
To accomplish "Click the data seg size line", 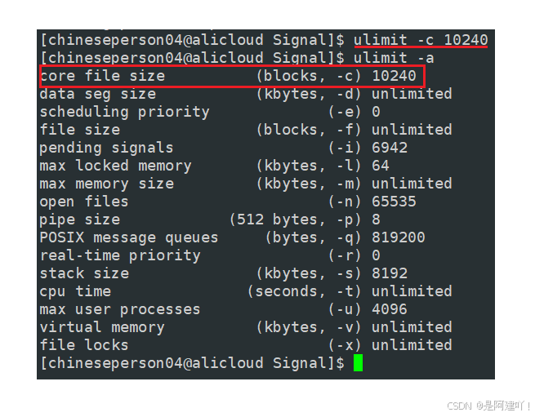I will (x=246, y=94).
